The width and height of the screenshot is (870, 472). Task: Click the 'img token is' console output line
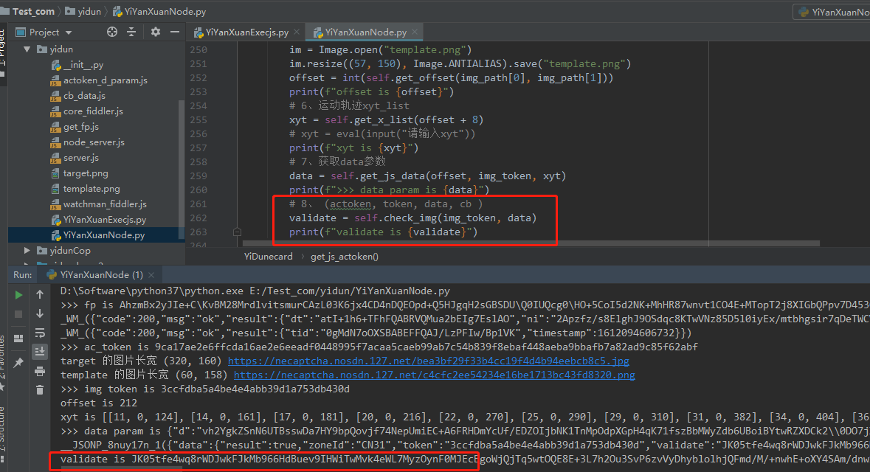(x=205, y=389)
